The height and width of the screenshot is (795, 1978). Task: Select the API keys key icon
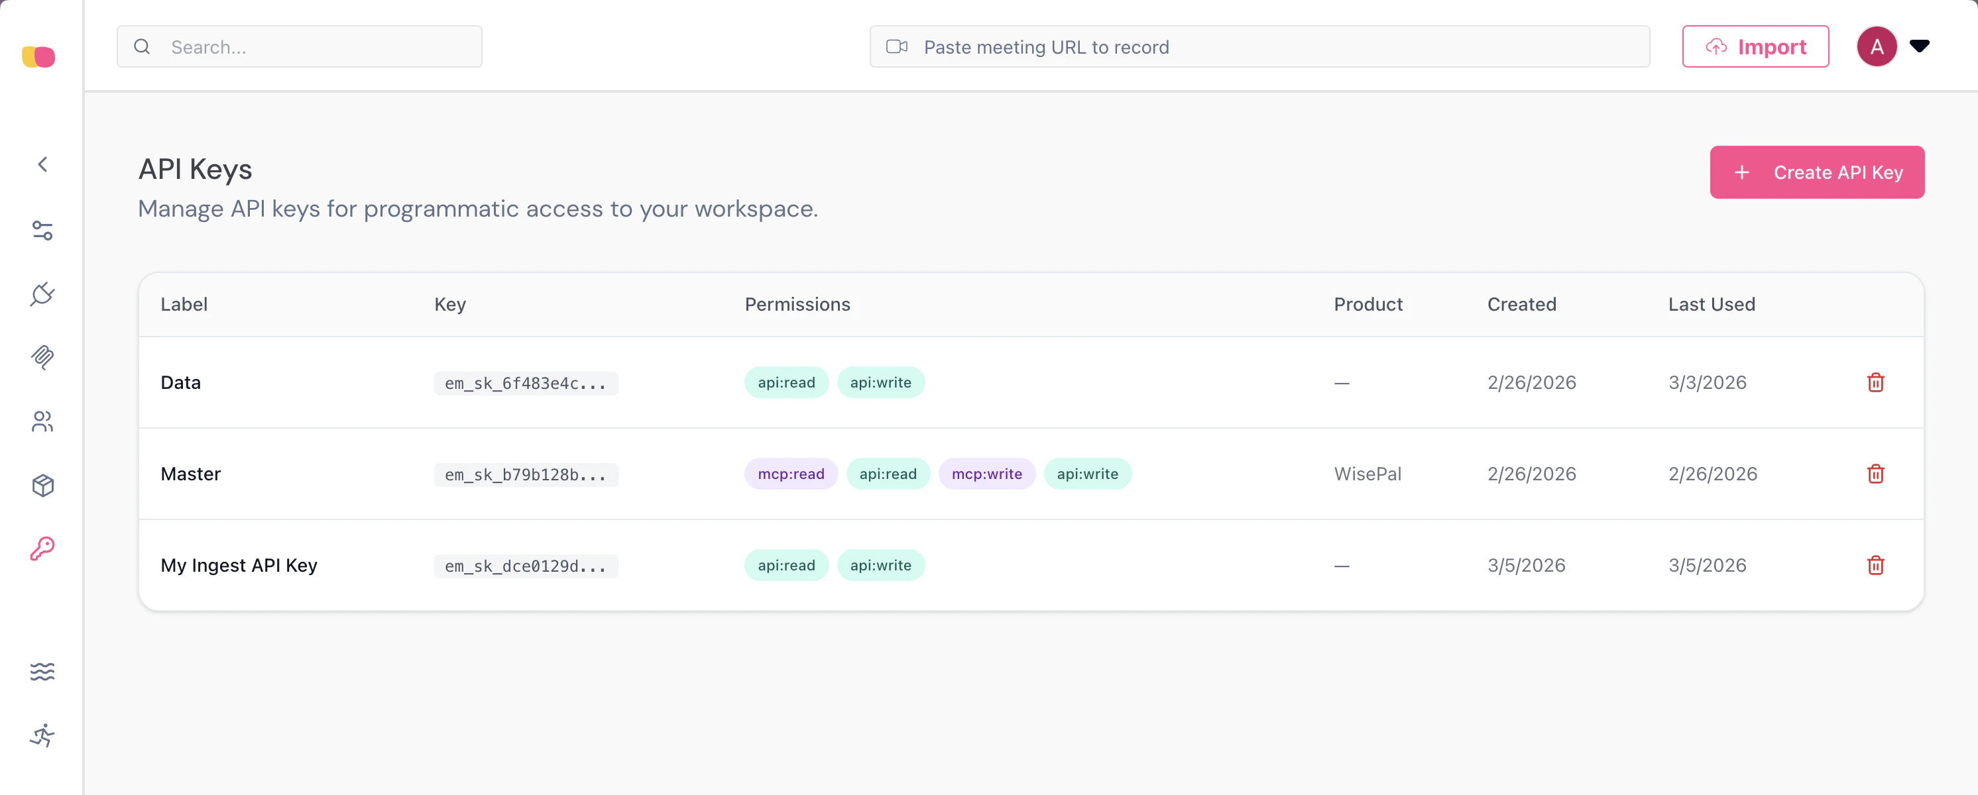point(43,549)
